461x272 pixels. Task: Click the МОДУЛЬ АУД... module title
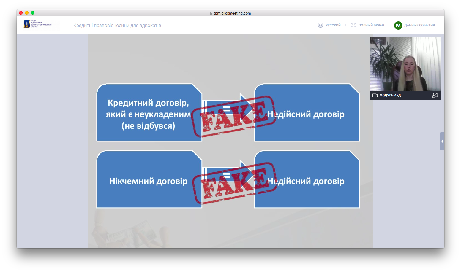tap(391, 95)
